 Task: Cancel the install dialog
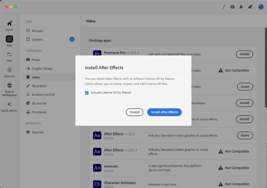click(135, 112)
